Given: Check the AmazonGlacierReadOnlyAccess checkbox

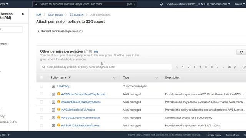Looking at the screenshot, I should coord(42,102).
